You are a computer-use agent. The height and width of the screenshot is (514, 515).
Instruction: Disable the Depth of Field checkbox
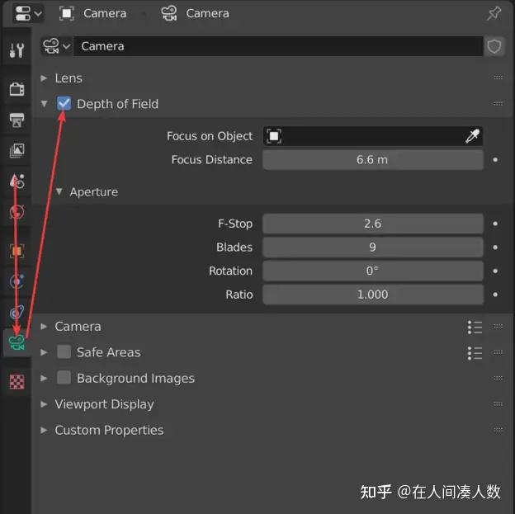64,104
